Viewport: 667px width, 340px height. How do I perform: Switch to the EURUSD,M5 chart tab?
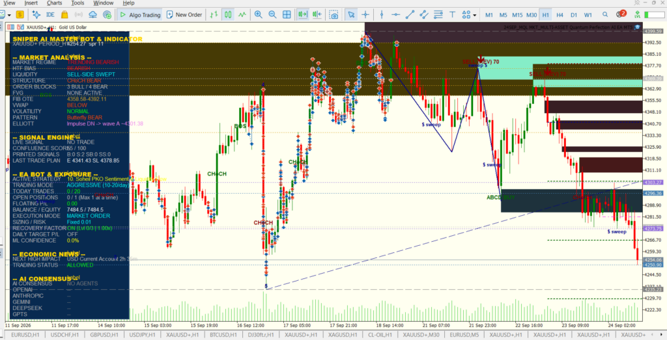(464, 335)
